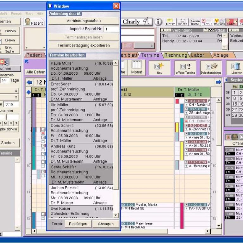Click telephone icon in Verbindung header
This screenshot has height=243, width=243.
pyautogui.click(x=211, y=30)
